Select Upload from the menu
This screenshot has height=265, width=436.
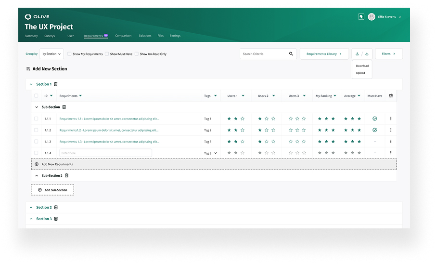tap(360, 73)
